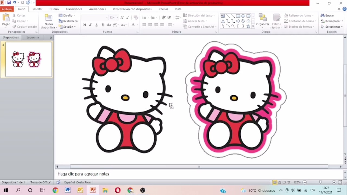Screen dimensions: 347x195
Task: Select the triangle shape in shapes gallery
Action: click(223, 21)
